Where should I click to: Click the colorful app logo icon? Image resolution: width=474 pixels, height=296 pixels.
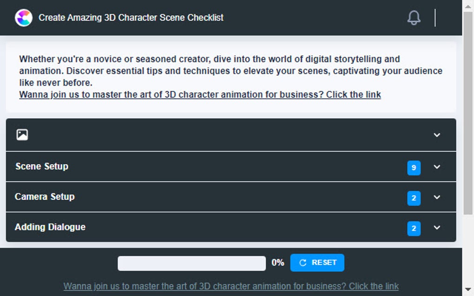click(24, 18)
